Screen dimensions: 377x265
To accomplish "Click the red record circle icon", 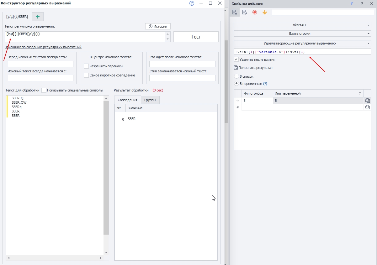I will pos(255,12).
